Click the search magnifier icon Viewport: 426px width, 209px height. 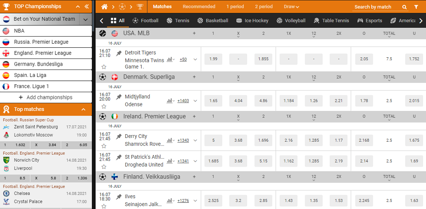click(404, 7)
